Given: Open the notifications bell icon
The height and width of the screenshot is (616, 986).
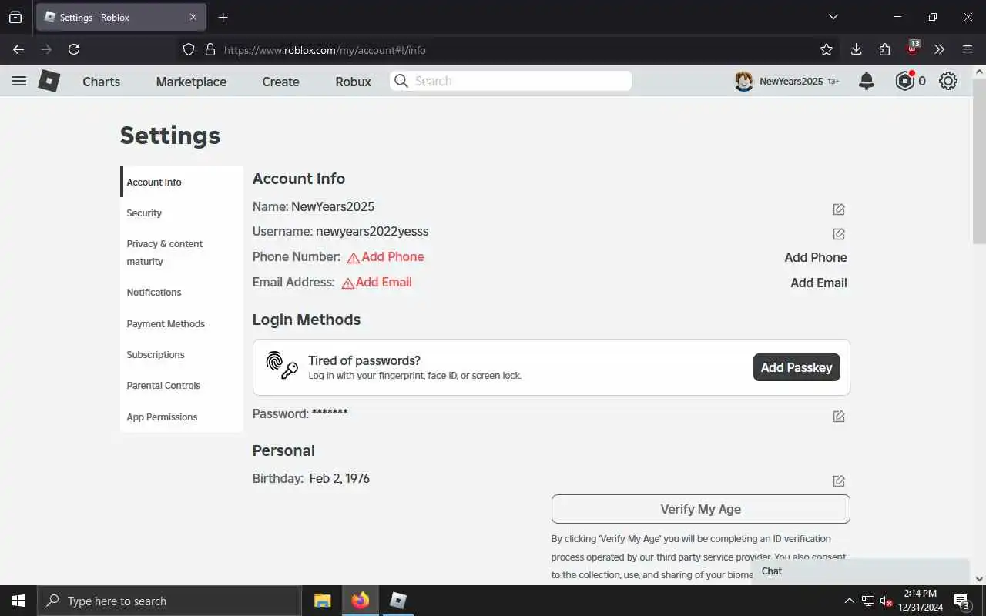Looking at the screenshot, I should 867,81.
